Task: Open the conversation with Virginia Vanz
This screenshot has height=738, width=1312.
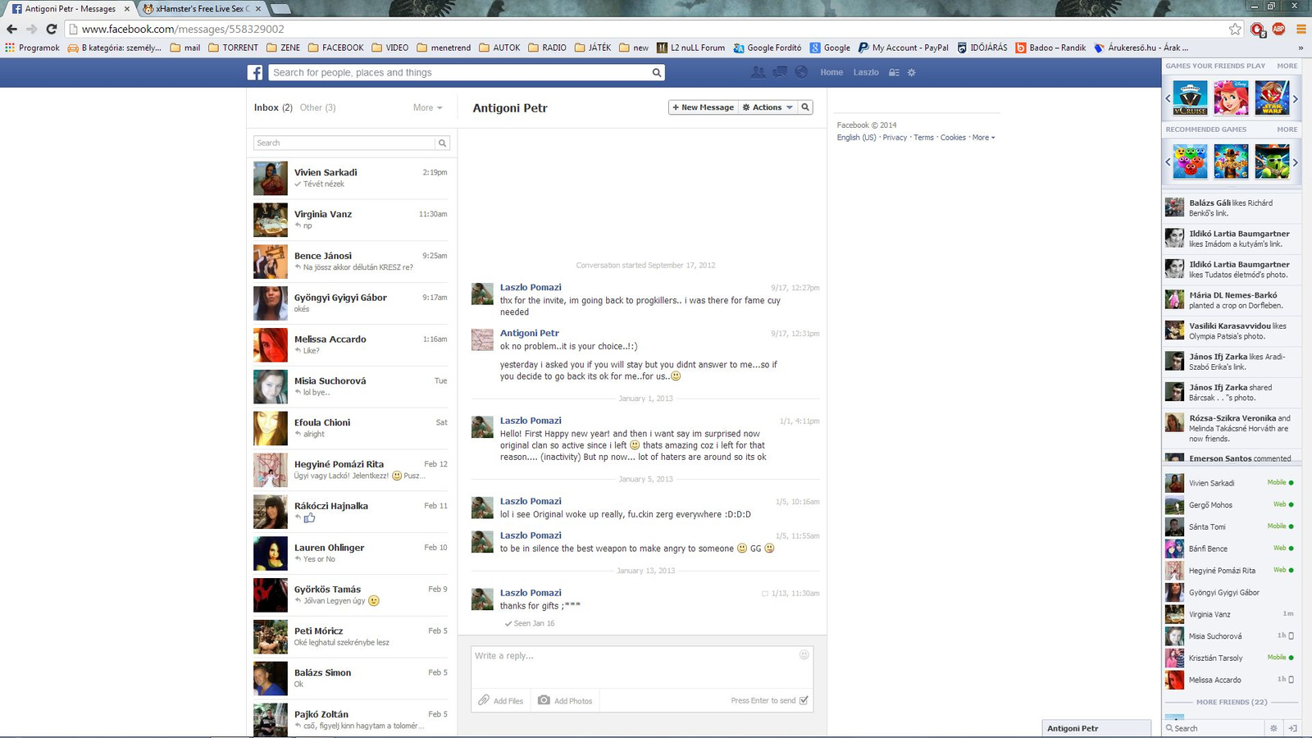Action: (351, 220)
